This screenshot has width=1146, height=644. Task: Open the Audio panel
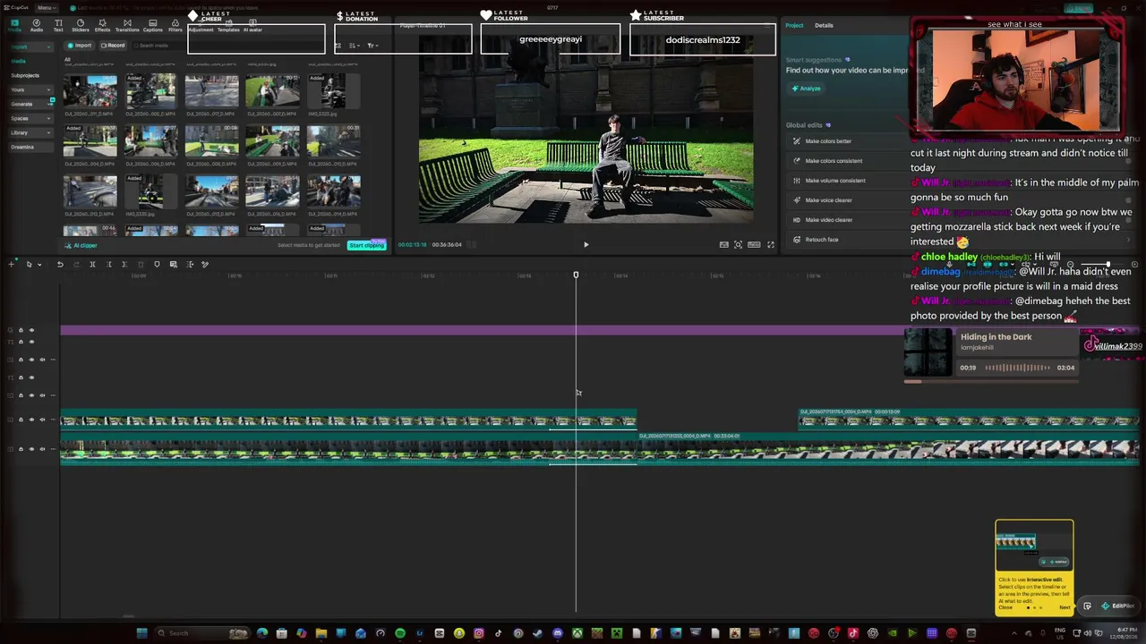pos(37,25)
